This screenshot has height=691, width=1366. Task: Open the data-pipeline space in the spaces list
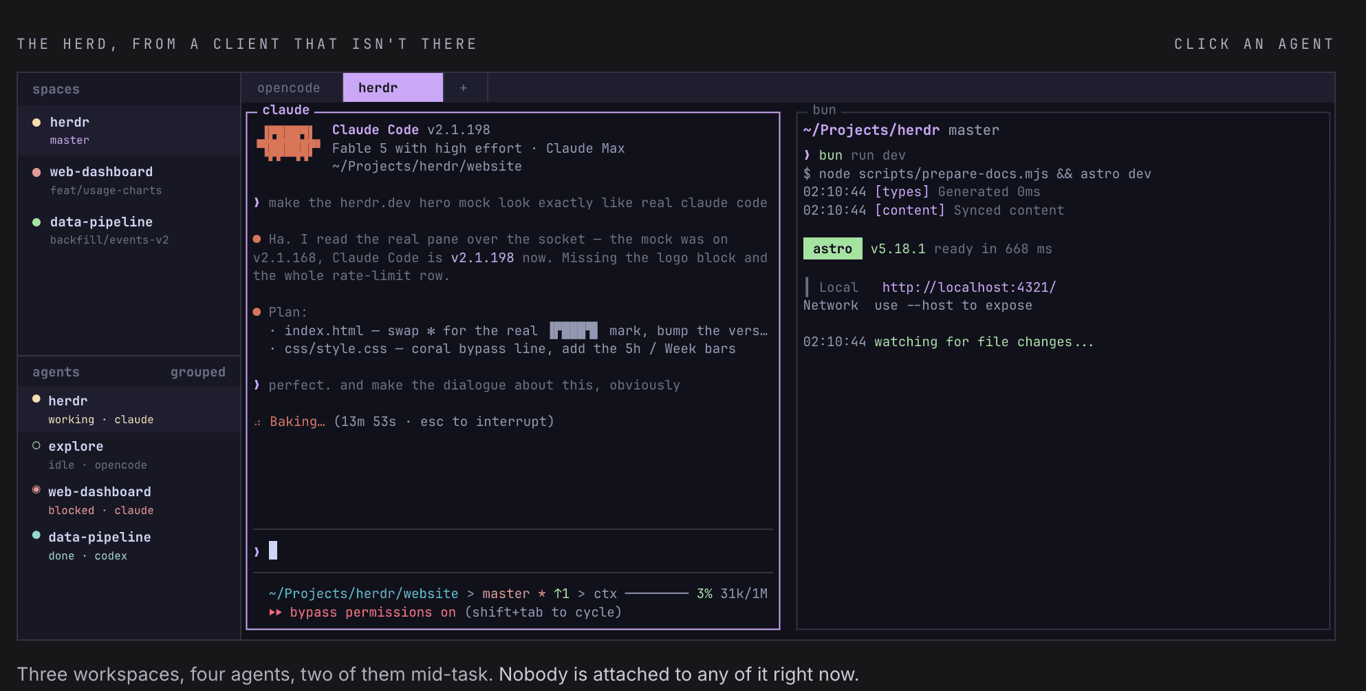(129, 231)
